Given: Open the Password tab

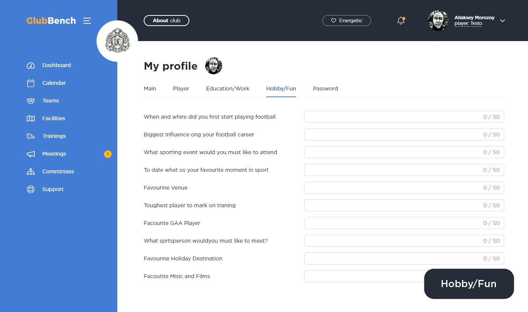Looking at the screenshot, I should click(x=325, y=89).
